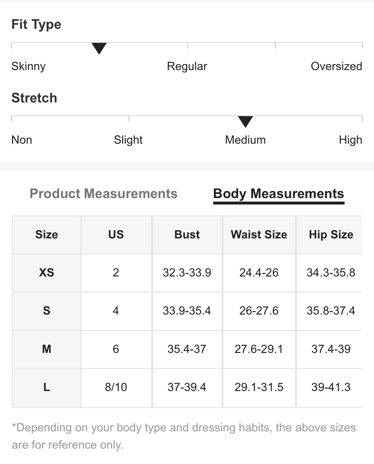Click the Fit Type triangle marker
The width and height of the screenshot is (374, 464).
click(x=99, y=48)
